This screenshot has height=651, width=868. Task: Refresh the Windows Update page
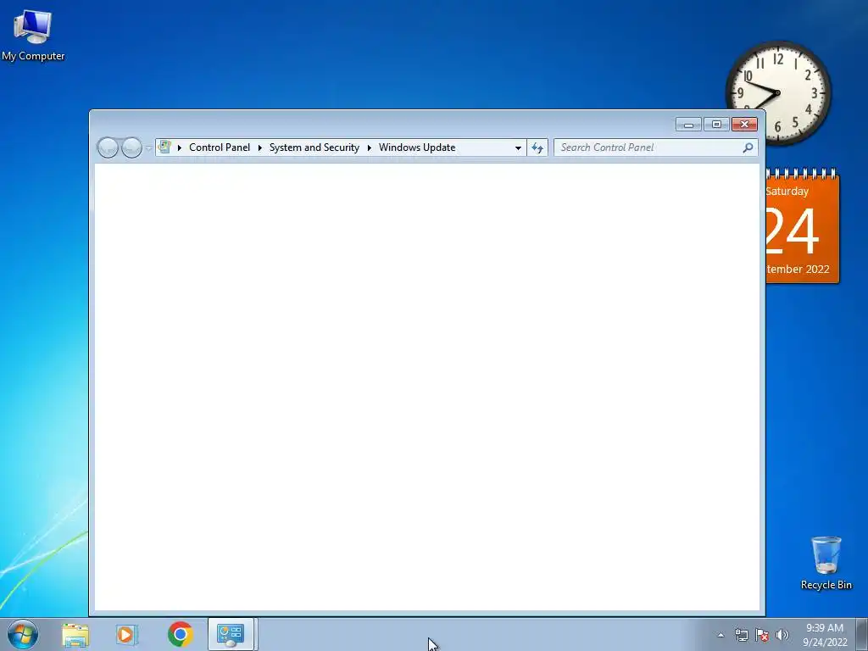click(x=537, y=147)
